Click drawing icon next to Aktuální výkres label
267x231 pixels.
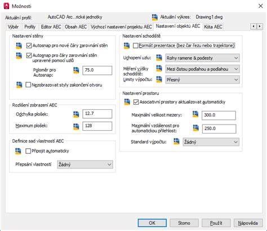coord(155,17)
